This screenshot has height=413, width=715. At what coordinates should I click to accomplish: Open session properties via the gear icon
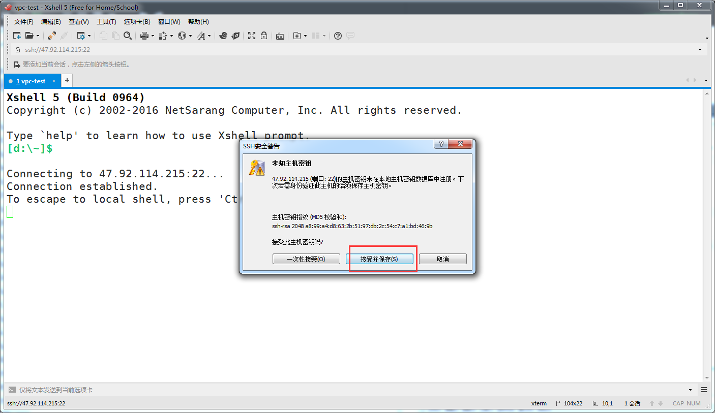tap(81, 36)
